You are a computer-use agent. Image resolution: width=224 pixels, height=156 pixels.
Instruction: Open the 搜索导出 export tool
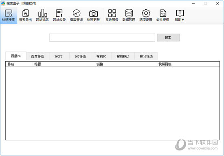pyautogui.click(x=25, y=15)
